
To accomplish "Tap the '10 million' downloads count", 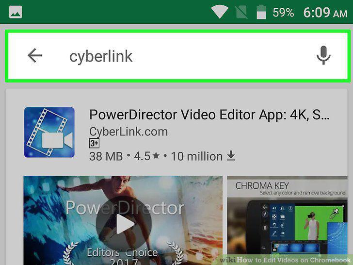I will point(197,156).
